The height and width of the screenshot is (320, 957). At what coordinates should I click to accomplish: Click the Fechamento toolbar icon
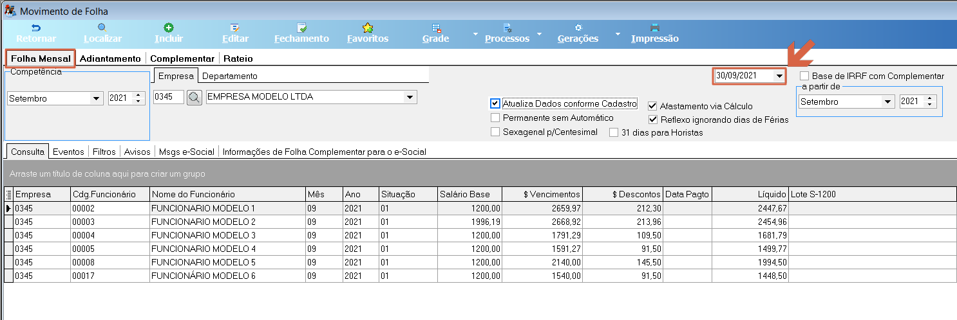301,28
